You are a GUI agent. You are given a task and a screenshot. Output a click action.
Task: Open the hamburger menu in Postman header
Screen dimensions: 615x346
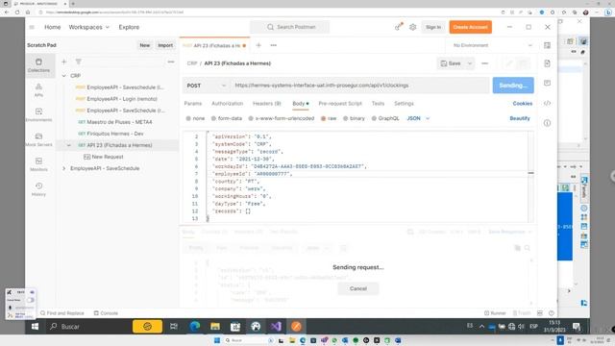click(x=32, y=27)
